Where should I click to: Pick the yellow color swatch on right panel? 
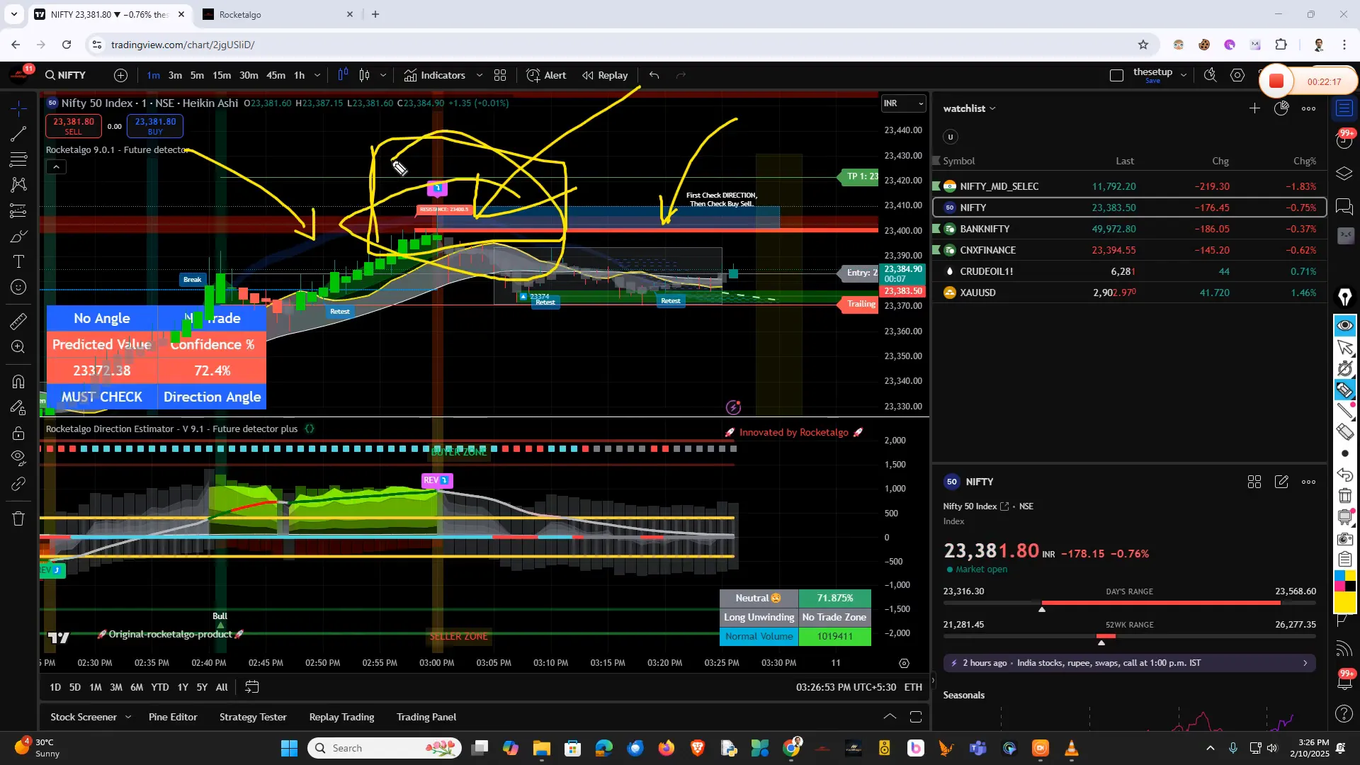coord(1351,574)
